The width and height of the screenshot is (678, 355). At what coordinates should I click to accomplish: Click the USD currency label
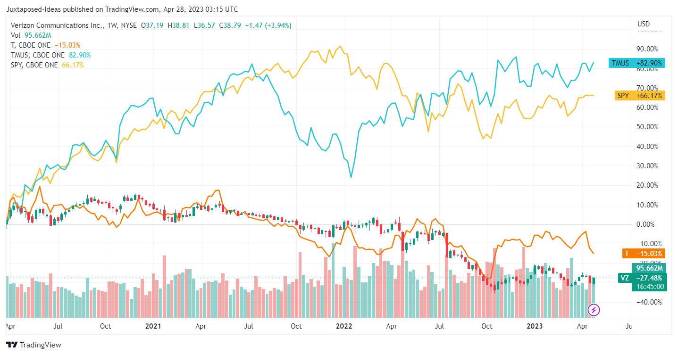[x=644, y=24]
